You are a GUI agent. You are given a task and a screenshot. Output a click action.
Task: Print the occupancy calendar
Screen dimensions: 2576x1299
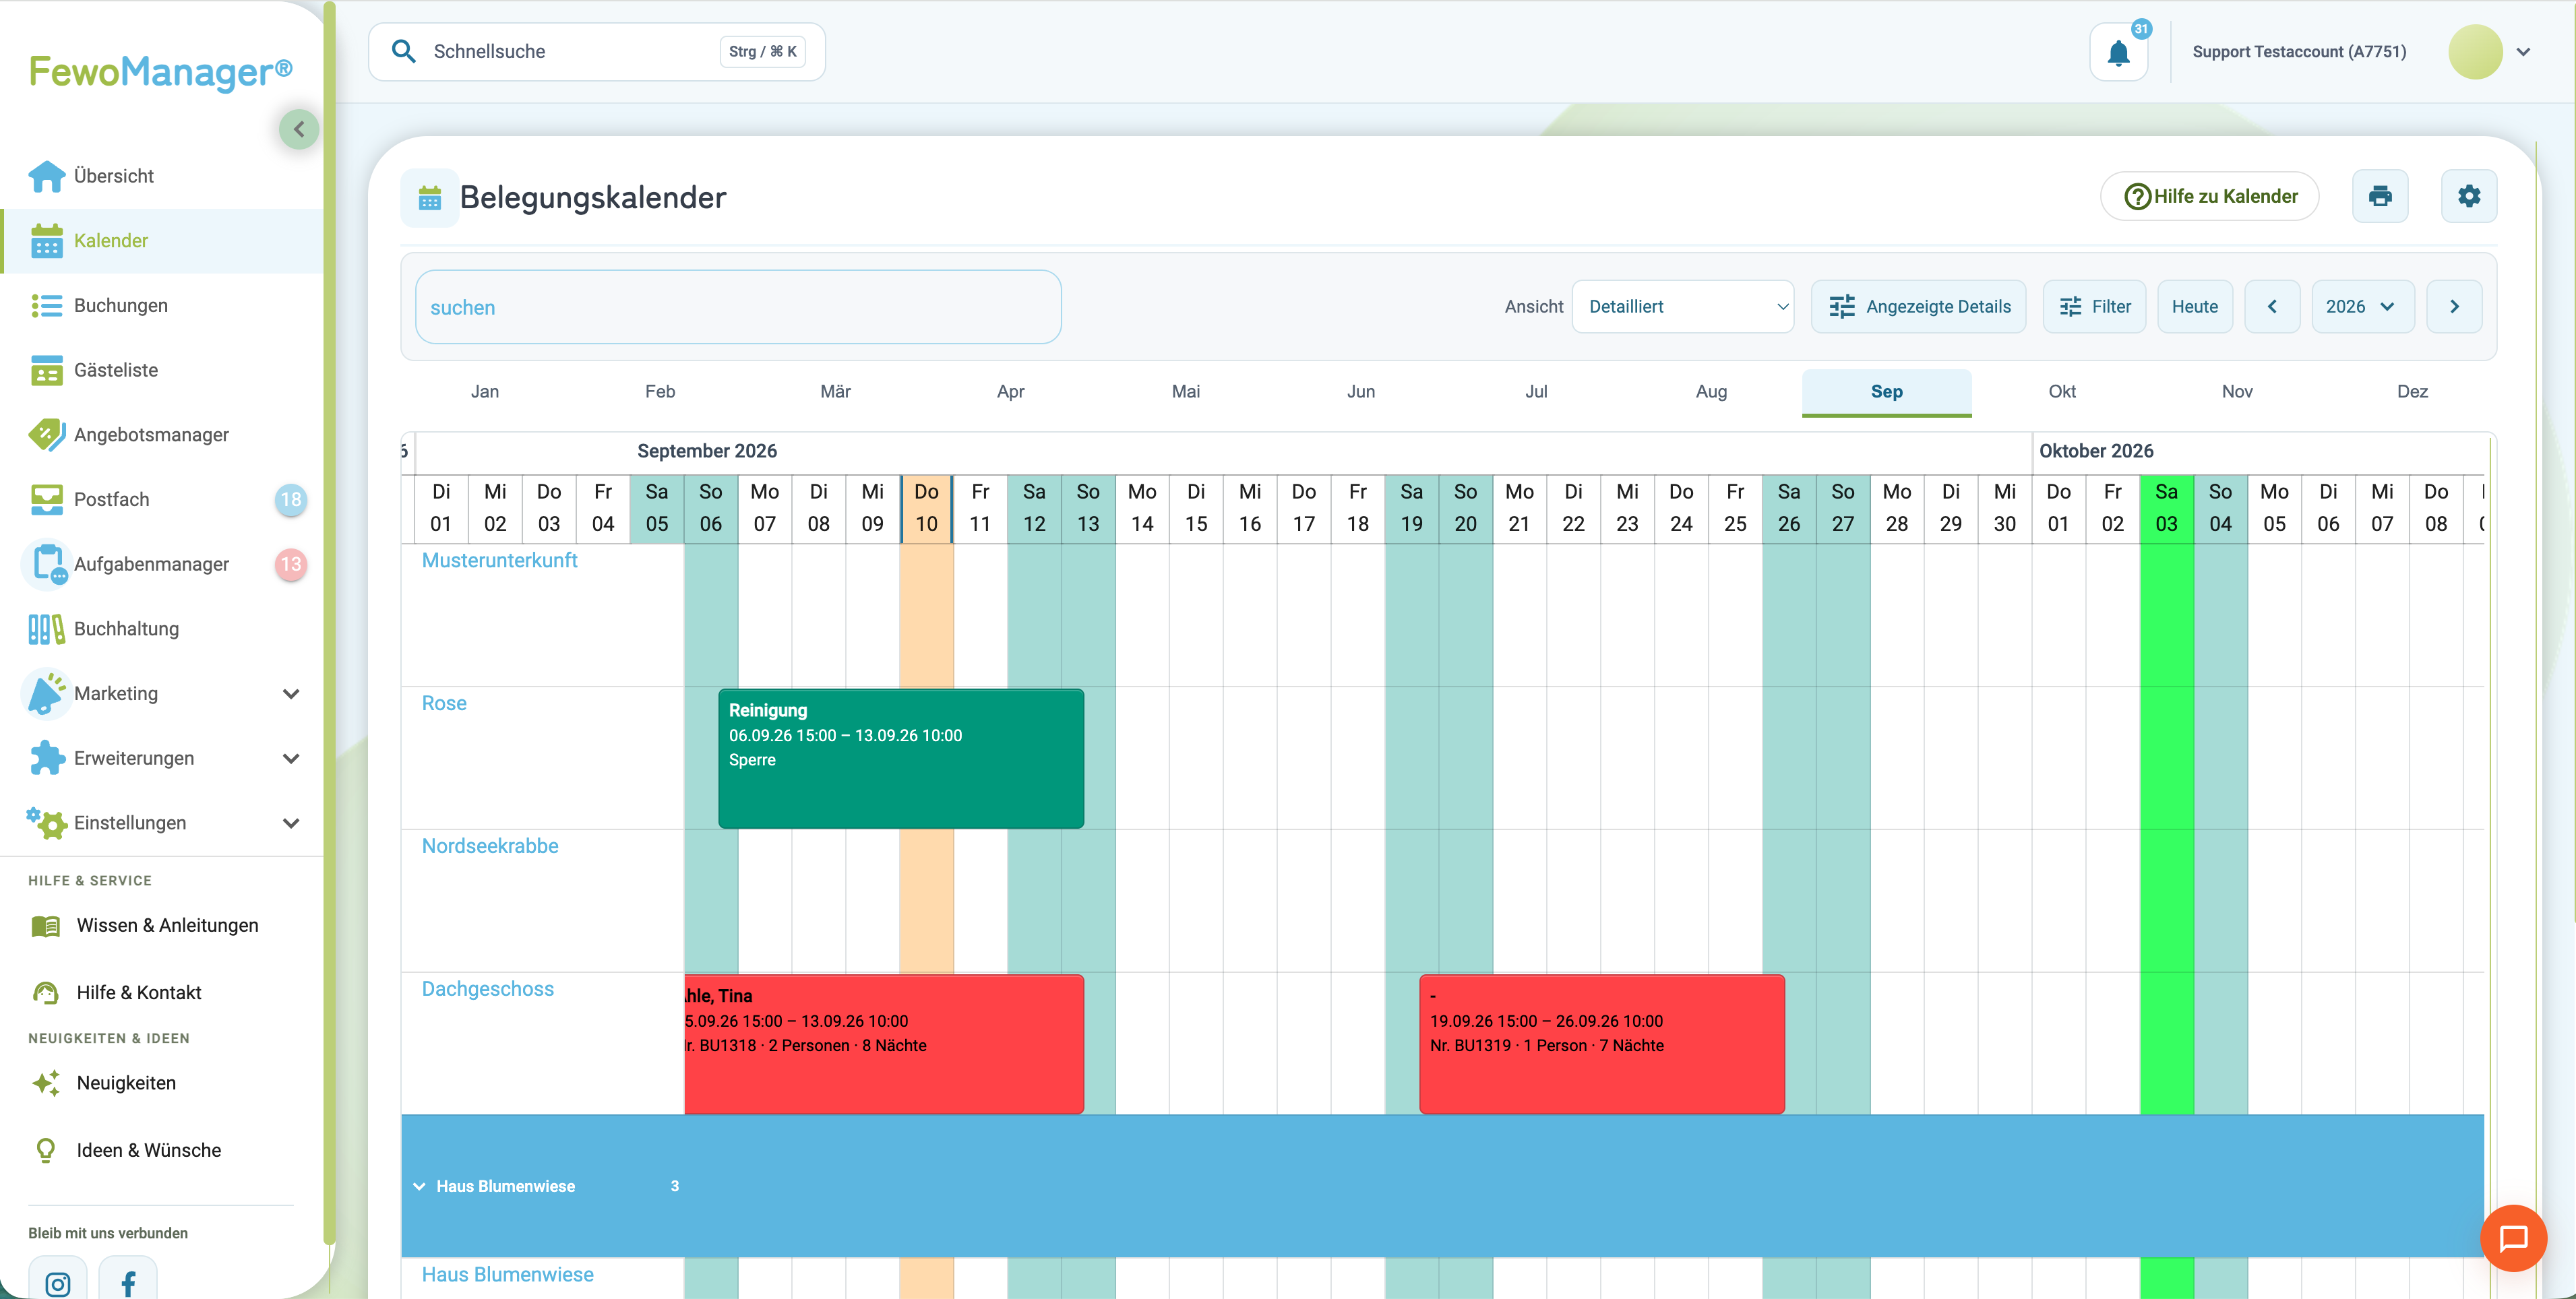coord(2380,196)
